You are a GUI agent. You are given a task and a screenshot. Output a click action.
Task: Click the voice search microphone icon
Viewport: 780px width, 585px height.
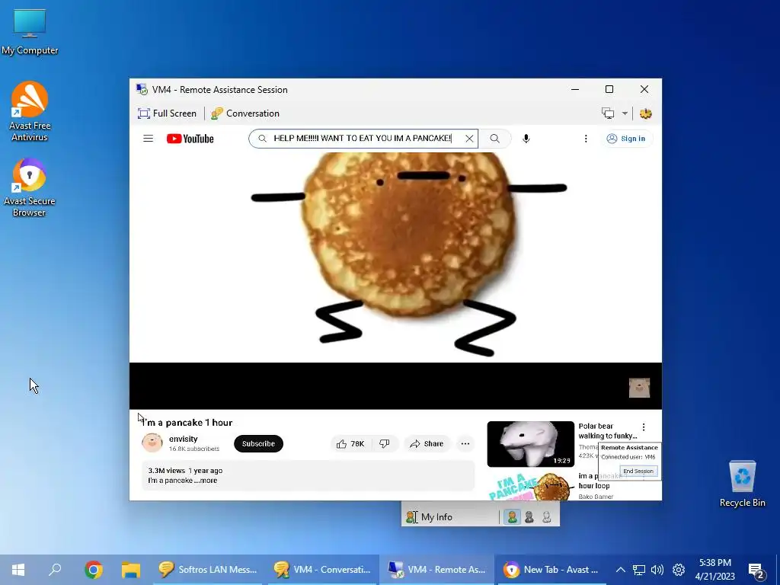click(526, 139)
